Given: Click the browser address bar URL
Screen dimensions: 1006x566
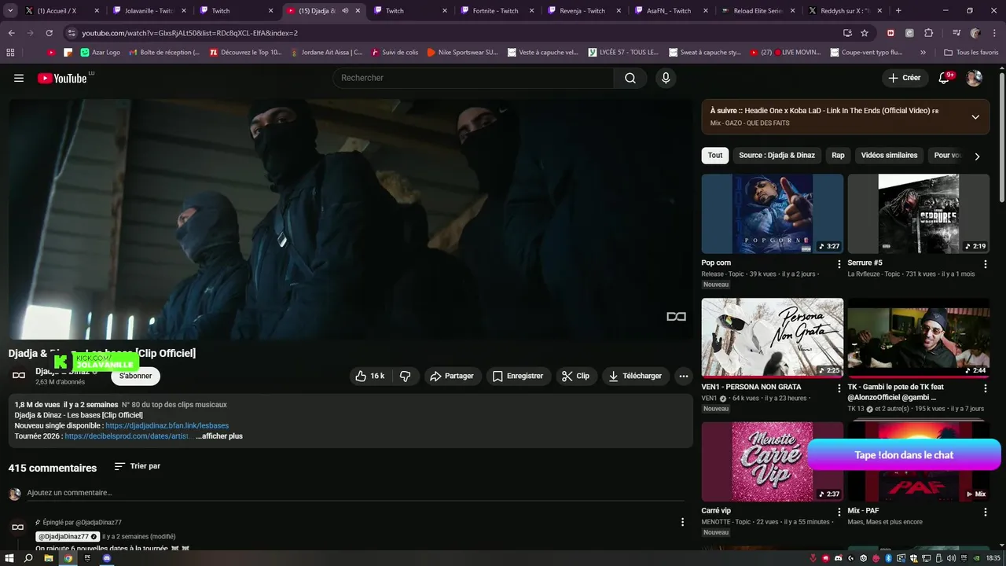Looking at the screenshot, I should (x=190, y=33).
